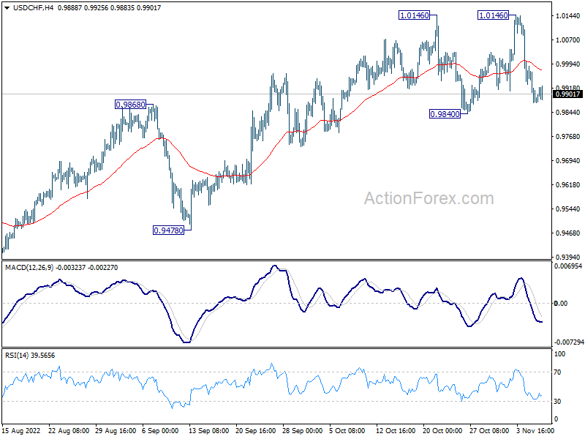Click the 0.94780 low price label
Image resolution: width=585 pixels, height=439 pixels.
[169, 230]
